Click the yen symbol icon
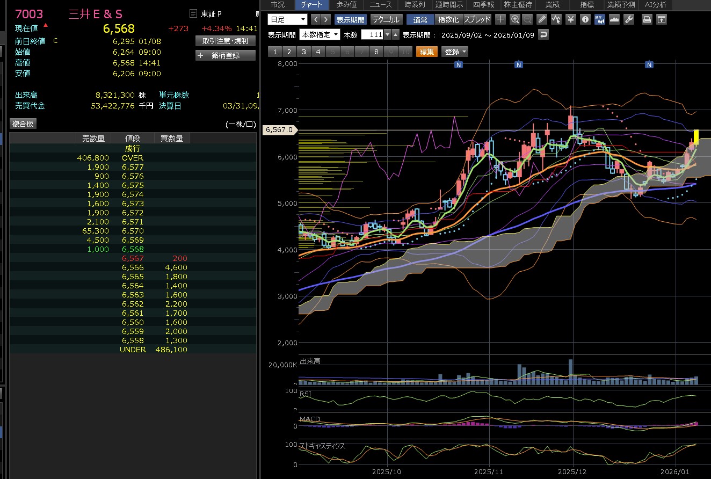 (x=571, y=19)
